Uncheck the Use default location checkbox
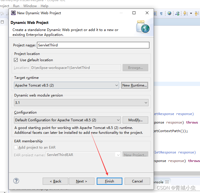 point(16,60)
